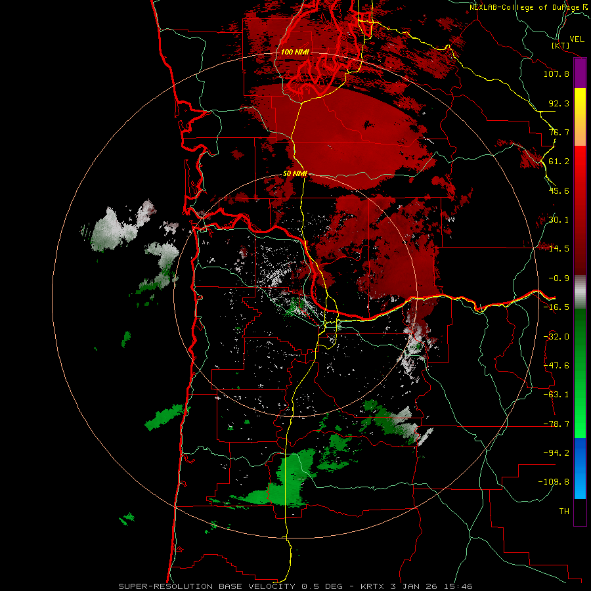This screenshot has width=591, height=591.
Task: Click the -32.0 velocity scale value
Action: point(556,337)
